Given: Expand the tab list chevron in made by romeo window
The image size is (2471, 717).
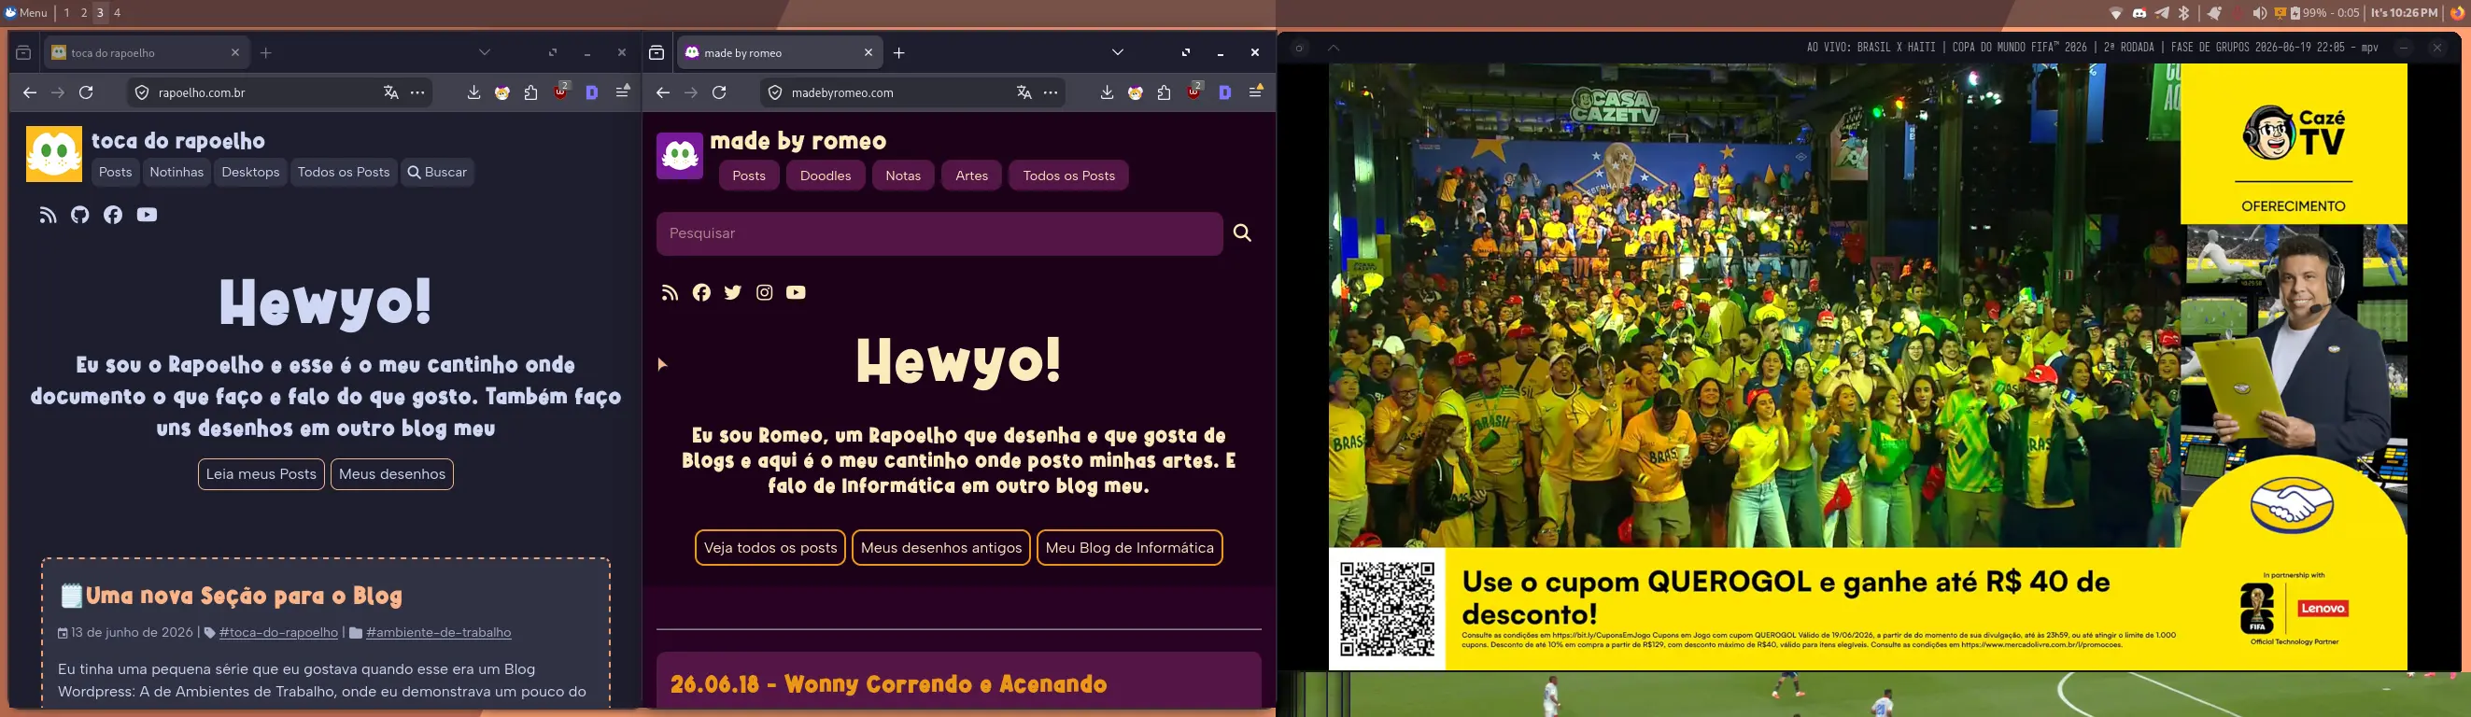Looking at the screenshot, I should pyautogui.click(x=1118, y=52).
